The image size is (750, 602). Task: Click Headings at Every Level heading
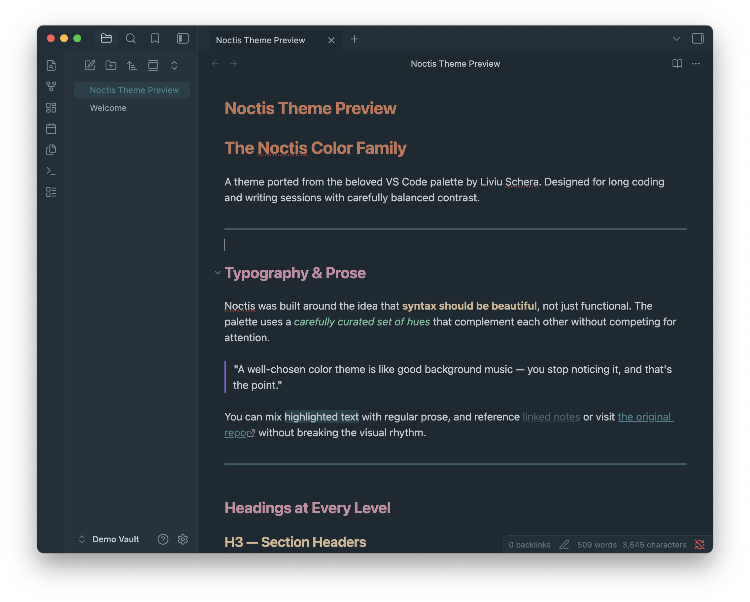[307, 508]
